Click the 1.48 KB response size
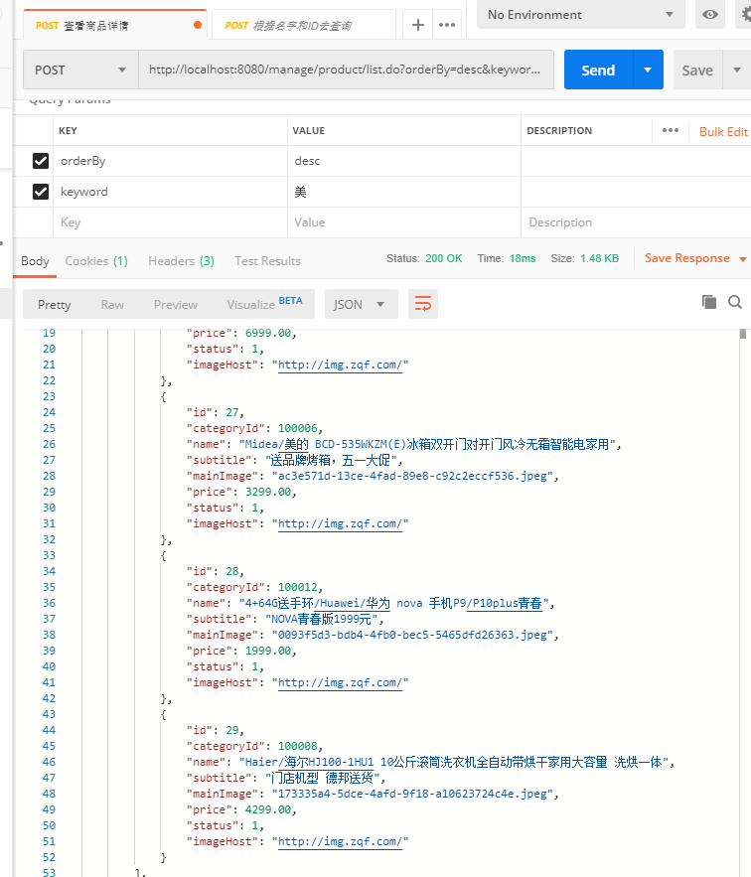Viewport: 751px width, 877px height. click(x=599, y=258)
